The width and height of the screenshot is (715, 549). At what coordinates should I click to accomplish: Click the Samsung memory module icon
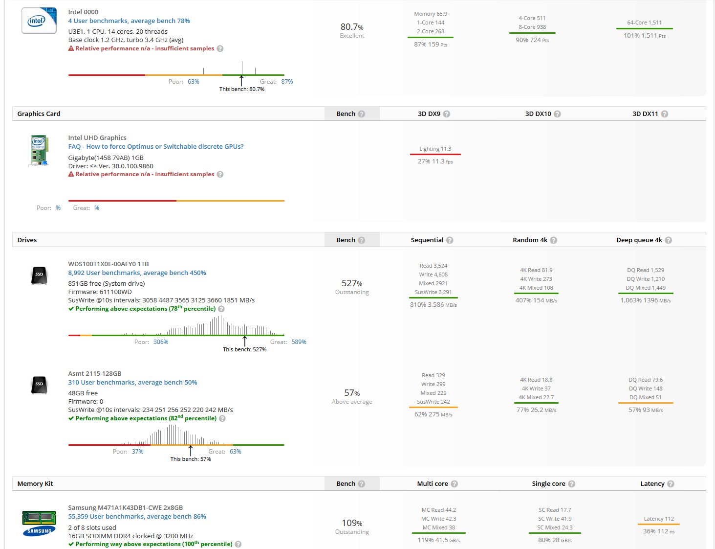coord(39,521)
